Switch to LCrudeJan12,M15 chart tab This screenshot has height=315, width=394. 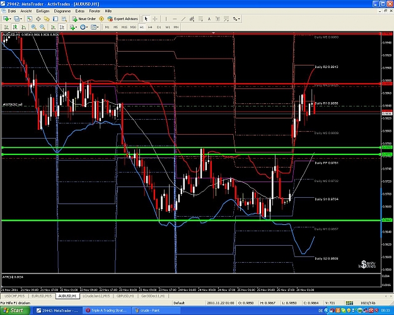96,296
